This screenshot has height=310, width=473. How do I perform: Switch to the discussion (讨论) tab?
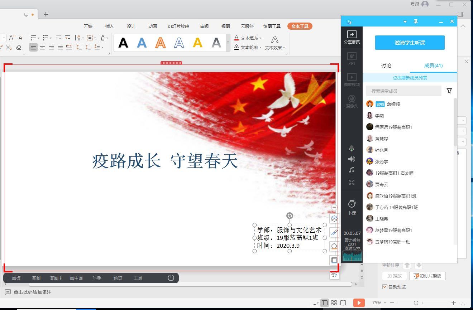click(386, 66)
